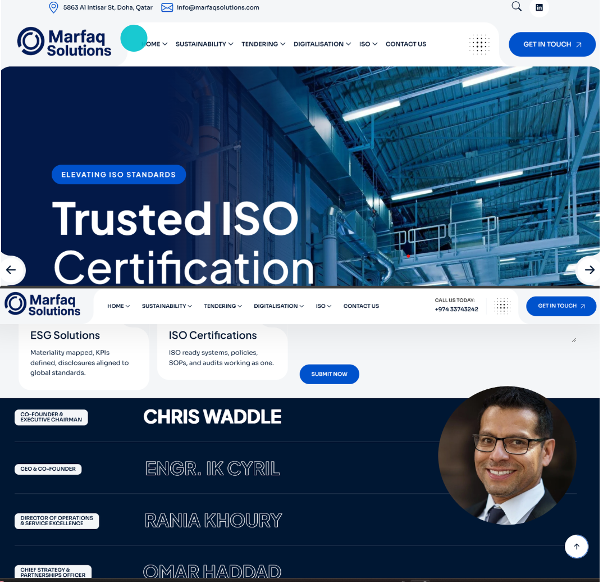The height and width of the screenshot is (587, 603).
Task: Select Engr. IK Cyril team member name
Action: (212, 469)
